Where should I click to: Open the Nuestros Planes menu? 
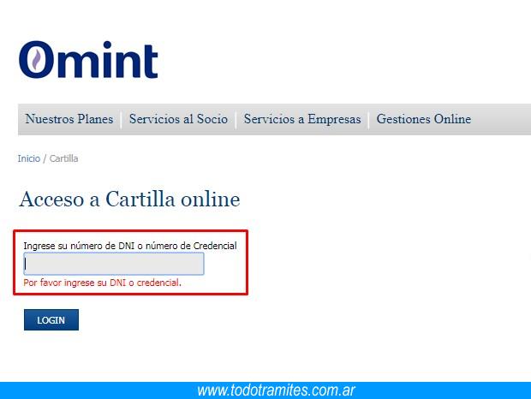point(69,119)
